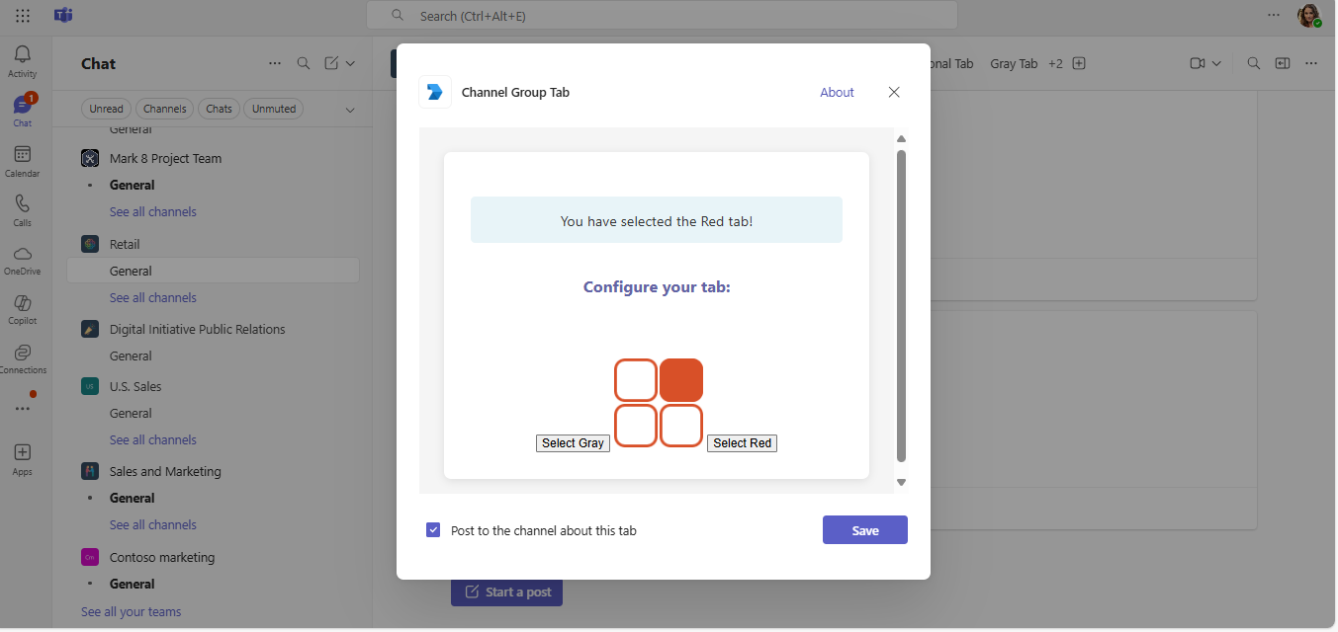
Task: Click the Start a post button
Action: click(506, 592)
